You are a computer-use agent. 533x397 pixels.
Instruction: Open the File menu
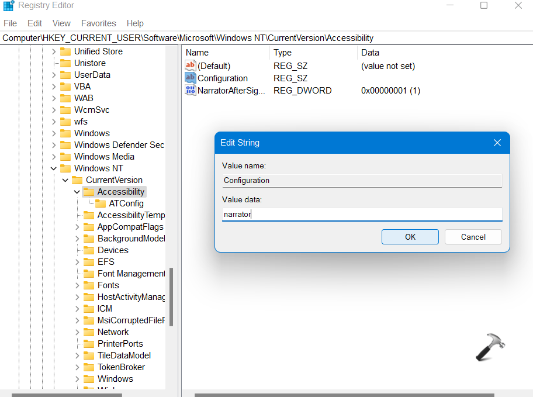[10, 23]
